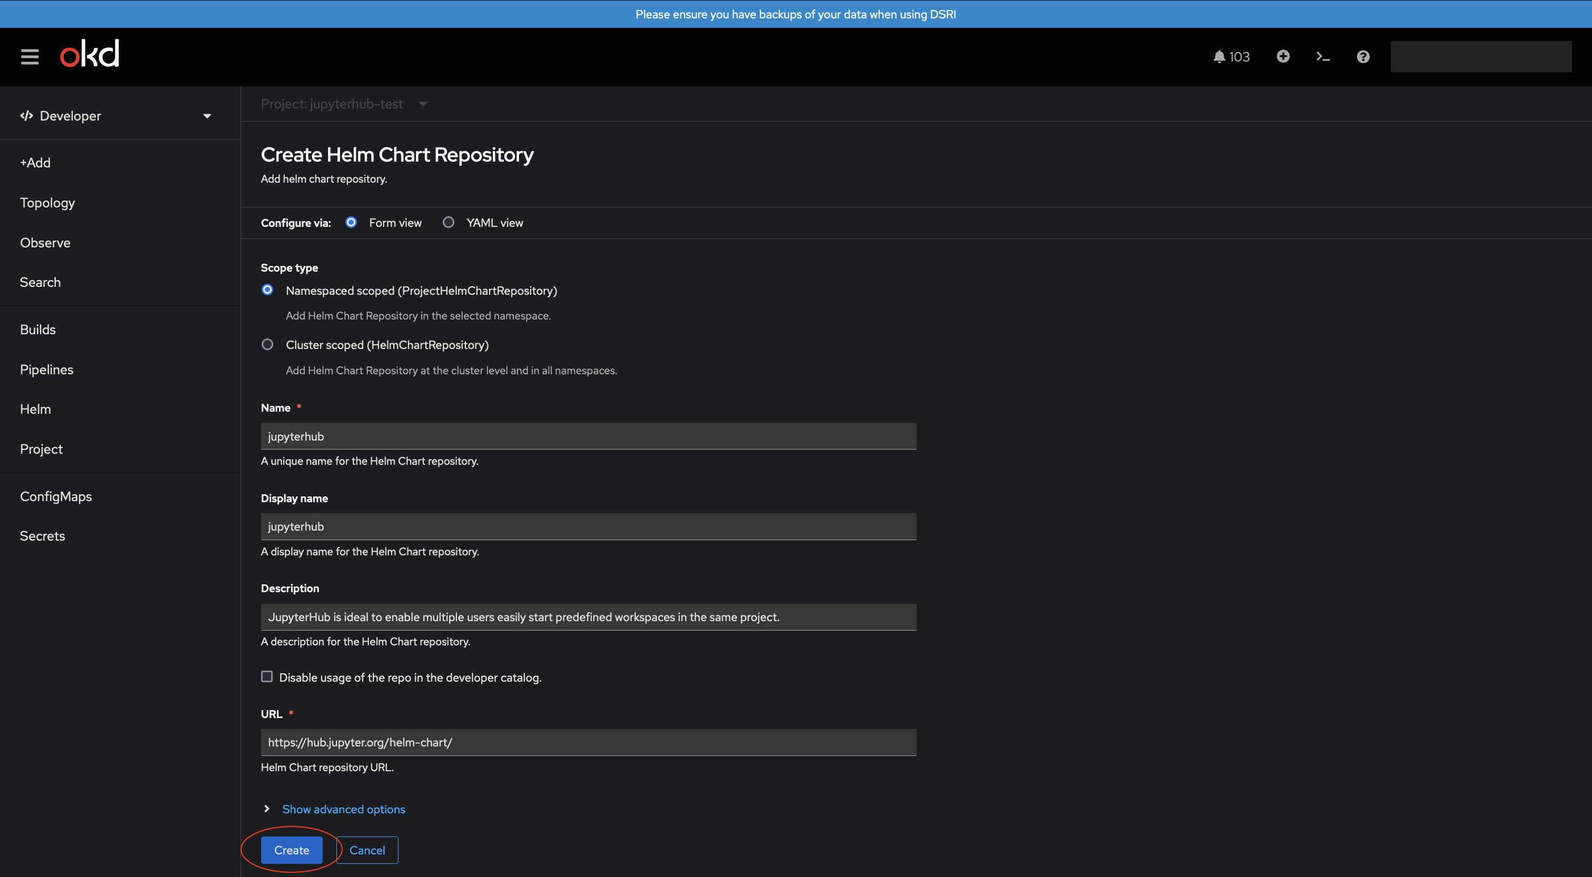The height and width of the screenshot is (877, 1592).
Task: Select the Form view radio button
Action: (x=351, y=222)
